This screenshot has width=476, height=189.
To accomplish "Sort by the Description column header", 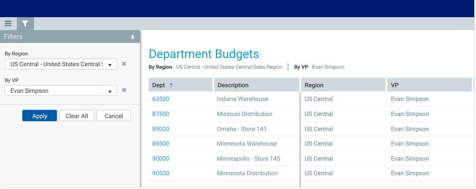I will (233, 85).
